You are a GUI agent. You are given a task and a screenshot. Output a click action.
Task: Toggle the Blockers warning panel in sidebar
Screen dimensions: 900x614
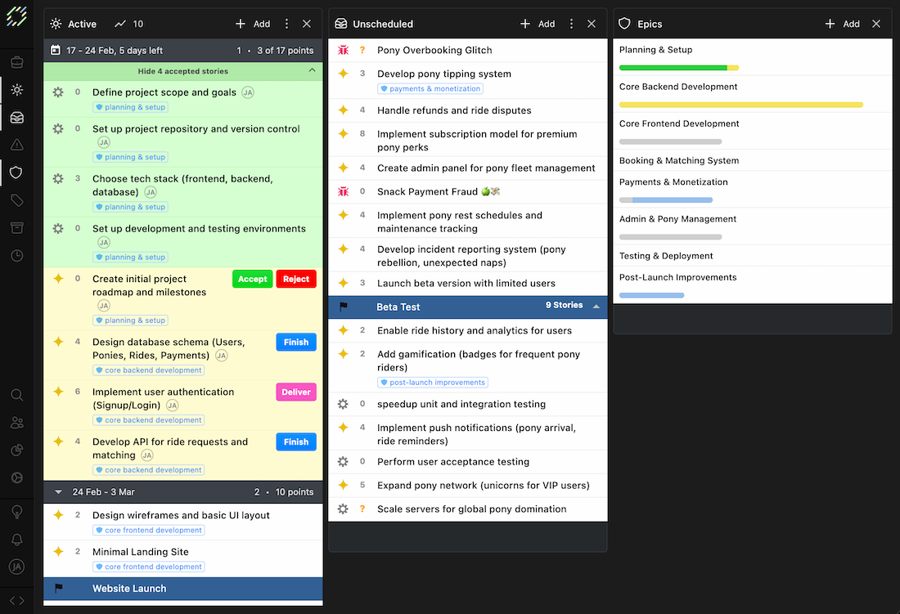[x=16, y=145]
